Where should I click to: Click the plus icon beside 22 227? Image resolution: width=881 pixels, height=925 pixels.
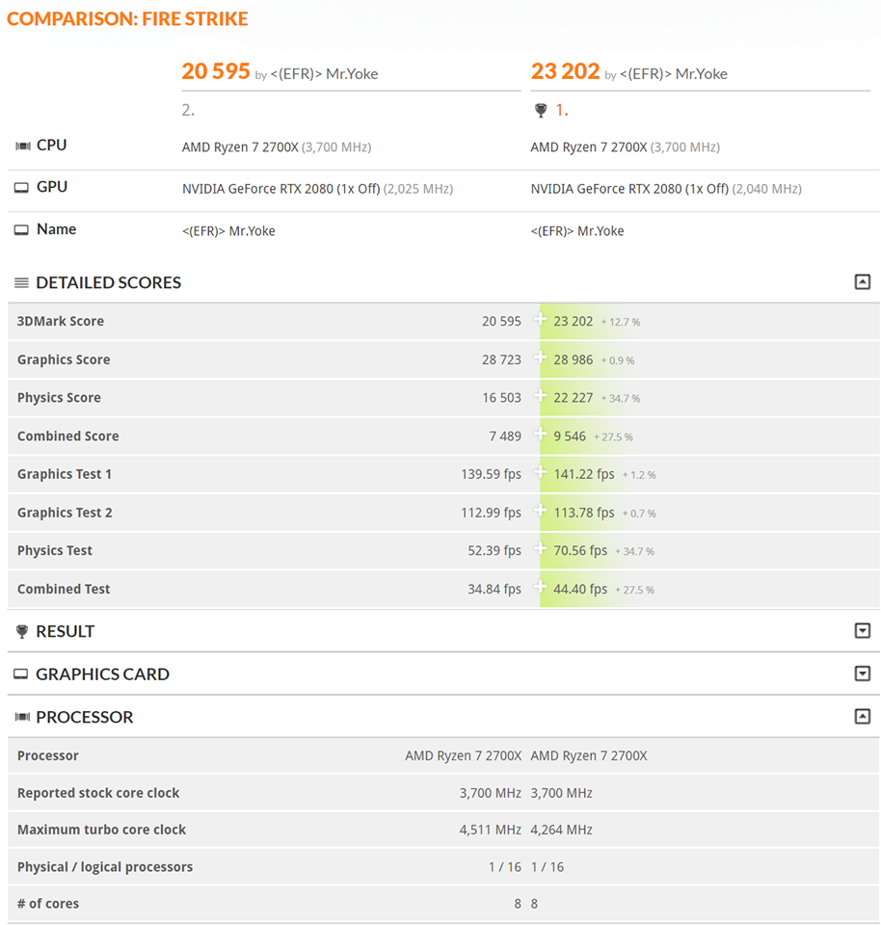(x=540, y=395)
